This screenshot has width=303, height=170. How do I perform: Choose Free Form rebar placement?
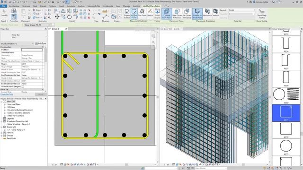coord(142,13)
